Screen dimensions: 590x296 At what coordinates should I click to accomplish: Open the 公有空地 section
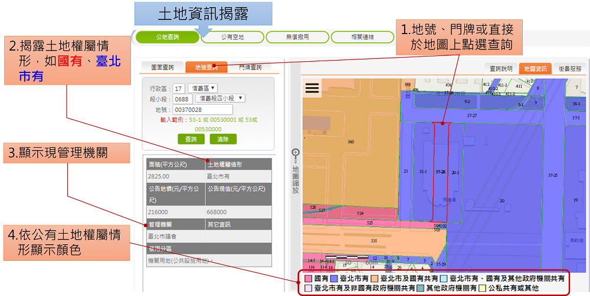tap(232, 37)
